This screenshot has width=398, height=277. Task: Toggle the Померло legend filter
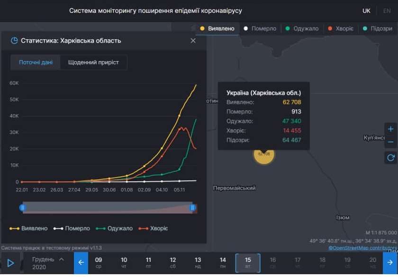coord(260,28)
